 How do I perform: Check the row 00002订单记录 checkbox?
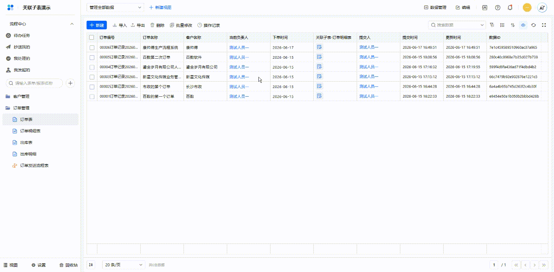92,86
